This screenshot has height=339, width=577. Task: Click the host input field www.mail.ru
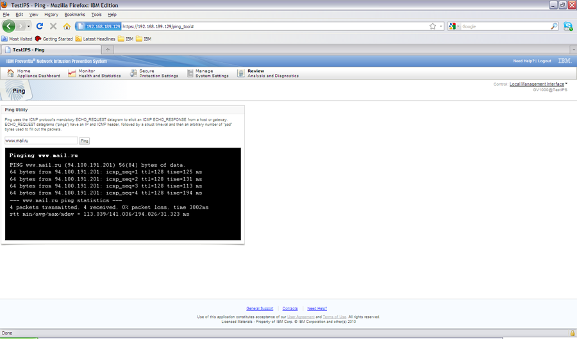[x=41, y=141]
